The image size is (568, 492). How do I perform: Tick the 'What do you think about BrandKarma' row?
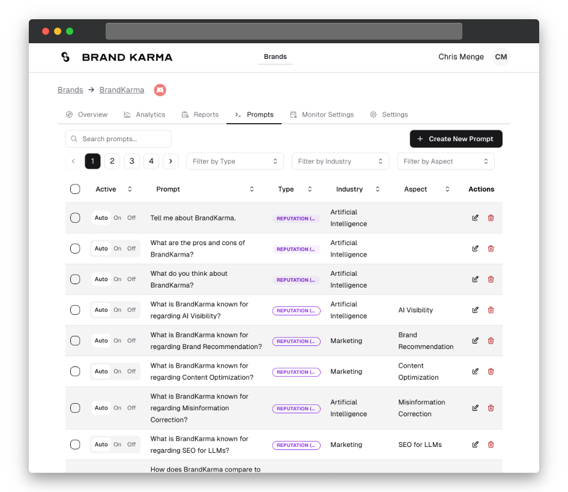tap(75, 279)
